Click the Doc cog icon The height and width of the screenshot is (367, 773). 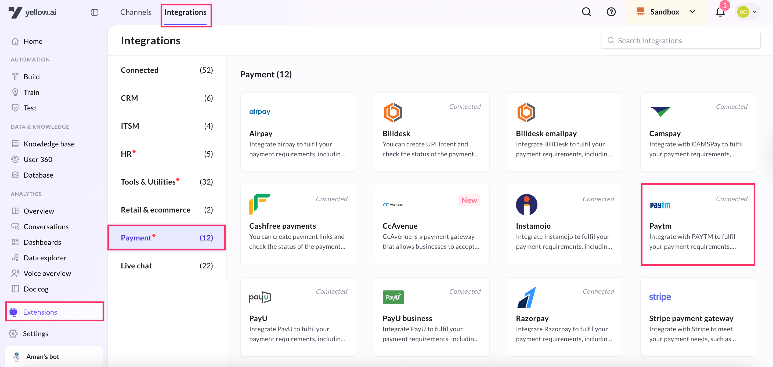click(15, 289)
